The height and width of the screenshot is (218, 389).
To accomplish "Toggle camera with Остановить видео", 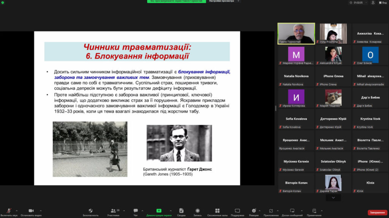I will coord(31,211).
